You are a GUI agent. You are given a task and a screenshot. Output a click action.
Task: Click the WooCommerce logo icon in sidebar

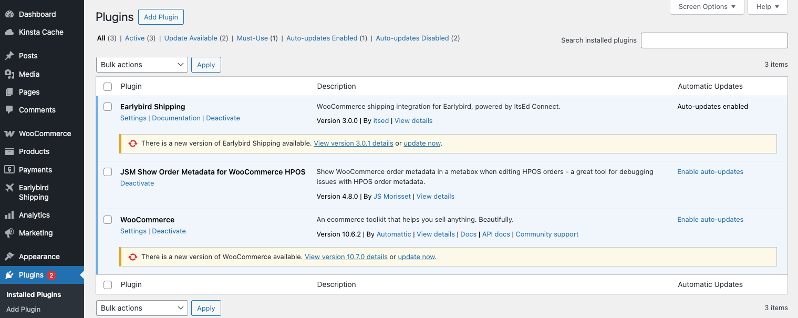click(9, 134)
